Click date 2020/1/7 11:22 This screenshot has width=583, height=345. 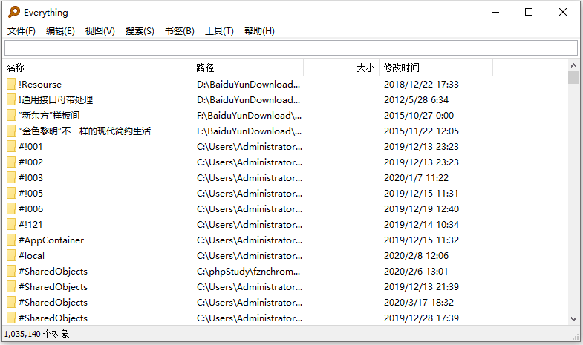pos(416,178)
